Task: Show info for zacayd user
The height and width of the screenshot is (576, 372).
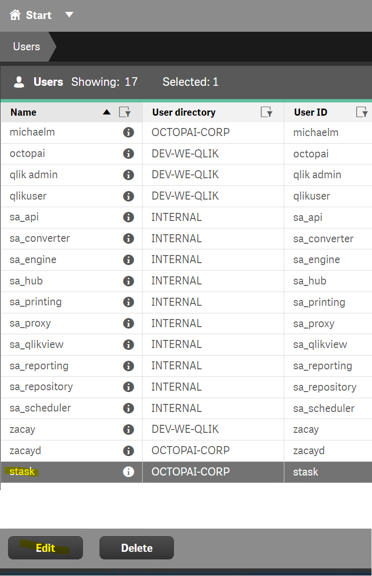Action: tap(128, 450)
